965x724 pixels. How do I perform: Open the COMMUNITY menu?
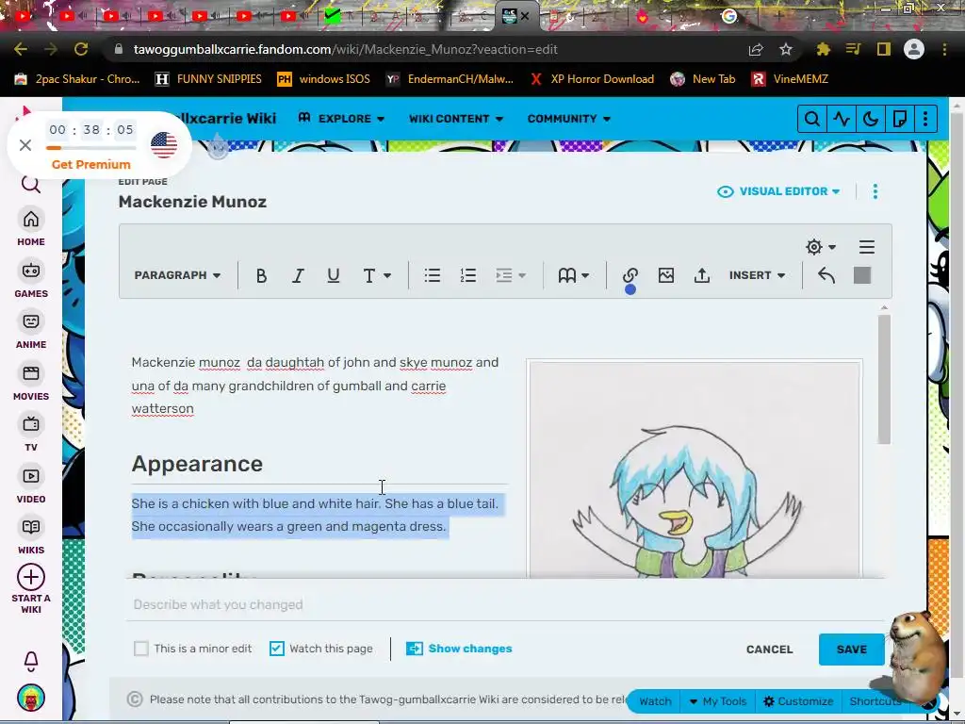[568, 118]
